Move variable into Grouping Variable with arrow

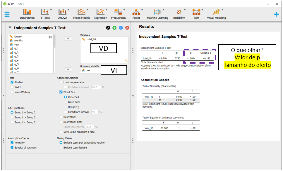point(68,69)
